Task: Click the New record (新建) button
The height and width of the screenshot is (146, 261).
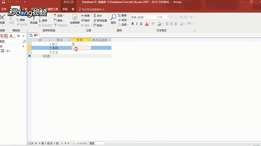Action: tap(85, 16)
